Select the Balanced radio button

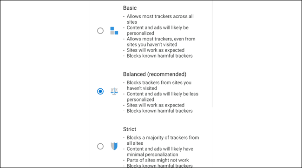point(100,91)
